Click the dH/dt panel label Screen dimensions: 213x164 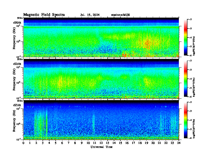click(x=17, y=23)
